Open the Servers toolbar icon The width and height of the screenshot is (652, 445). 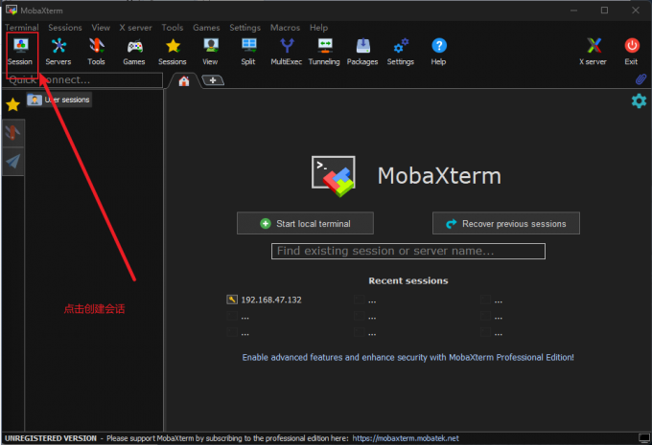(58, 52)
